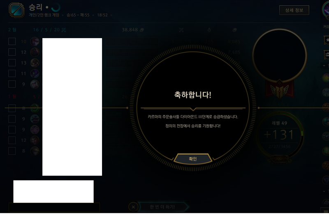This screenshot has width=329, height=215.
Task: Click the champion portrait of the level 9 player in 2팀
Action: [x=35, y=84]
